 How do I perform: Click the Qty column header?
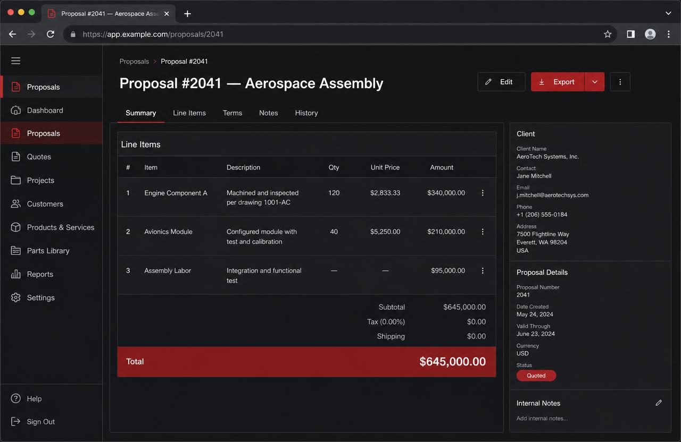point(334,167)
